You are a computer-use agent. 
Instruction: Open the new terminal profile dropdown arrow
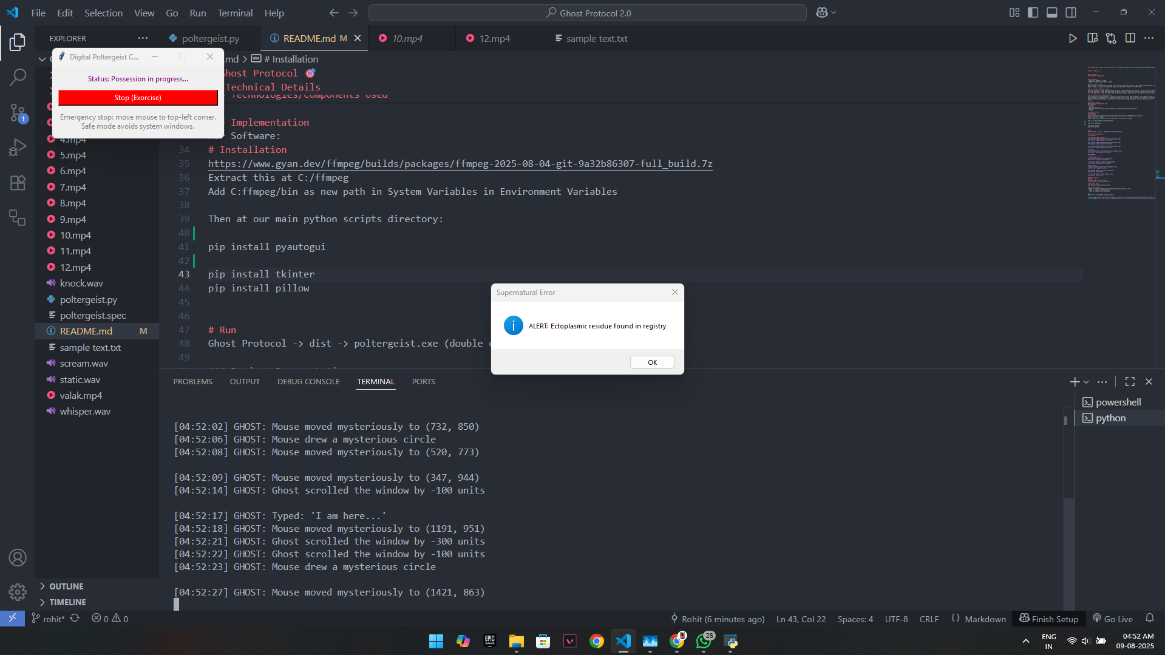(1086, 382)
